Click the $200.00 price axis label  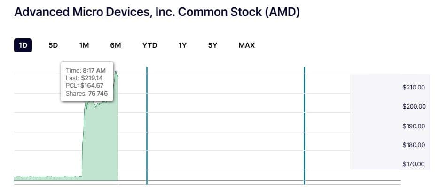tap(414, 106)
